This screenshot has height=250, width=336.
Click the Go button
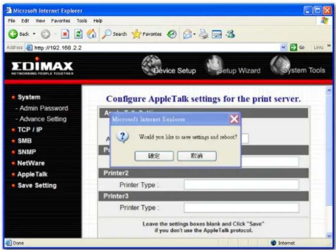(297, 47)
